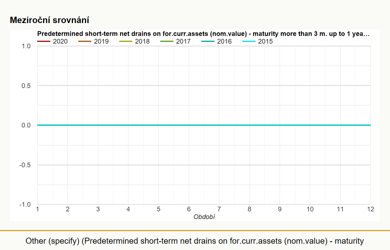Screen dimensions: 390x250
Task: Click x-axis tick label 6
Action: click(x=189, y=209)
